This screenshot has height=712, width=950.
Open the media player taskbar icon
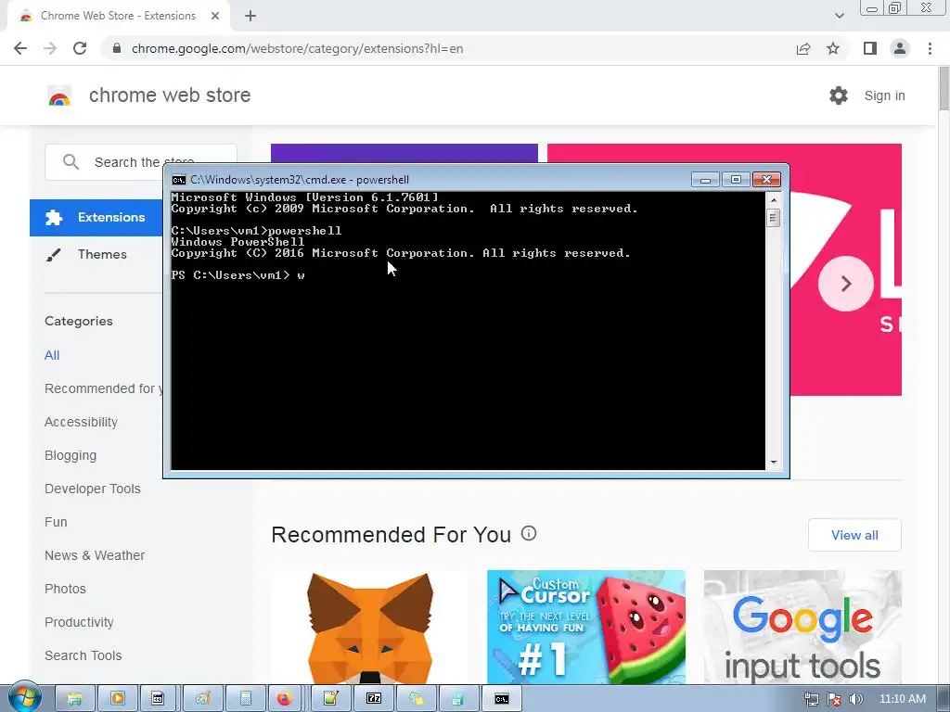[118, 699]
